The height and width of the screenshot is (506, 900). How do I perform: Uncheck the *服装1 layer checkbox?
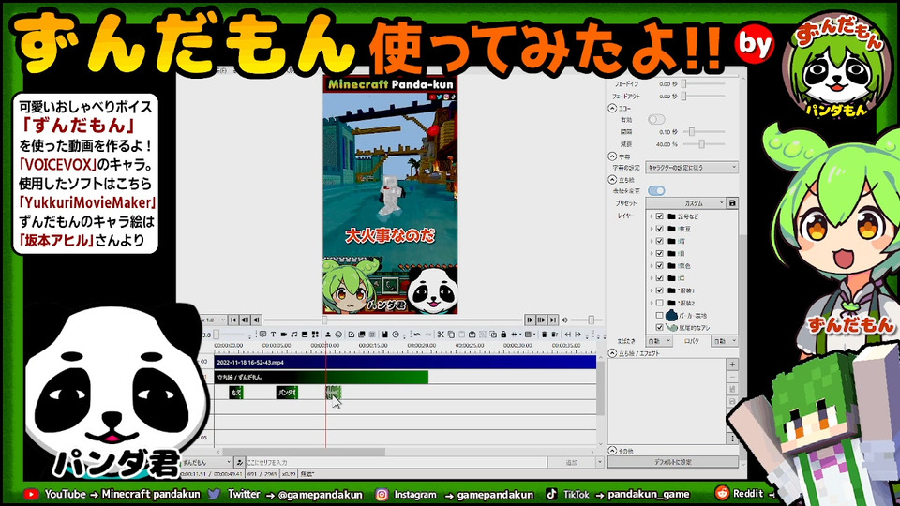point(659,290)
